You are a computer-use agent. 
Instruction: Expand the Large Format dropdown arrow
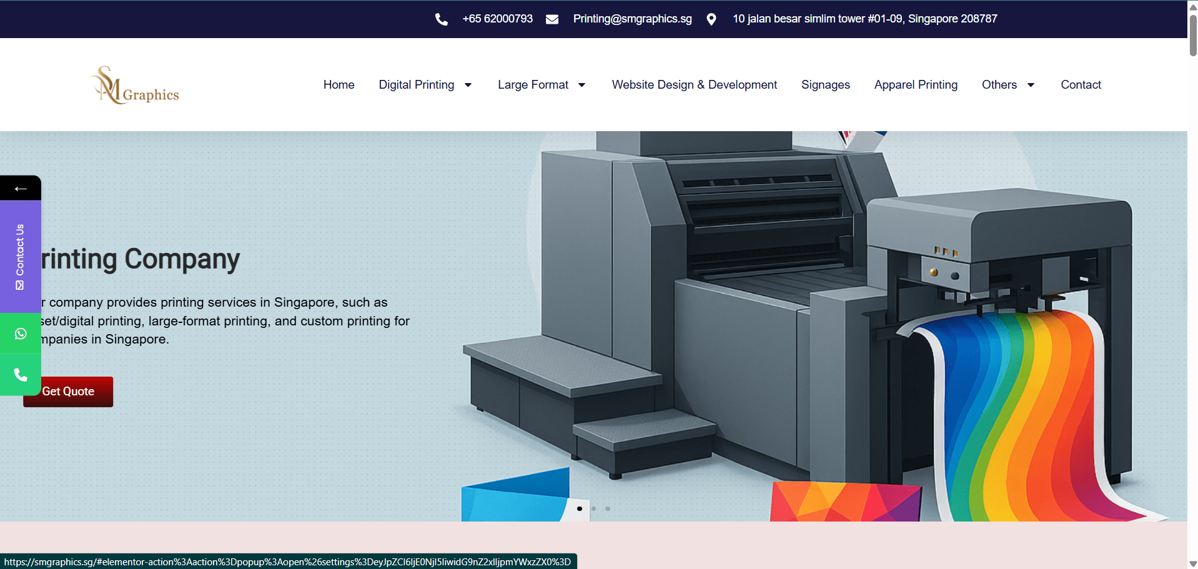582,85
